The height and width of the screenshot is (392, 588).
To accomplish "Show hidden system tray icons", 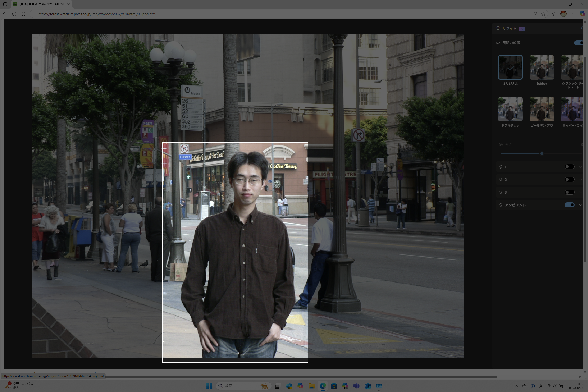I will coord(516,386).
